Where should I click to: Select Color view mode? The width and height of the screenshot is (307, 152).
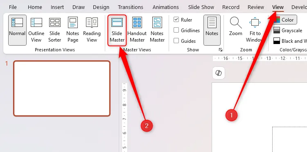285,20
